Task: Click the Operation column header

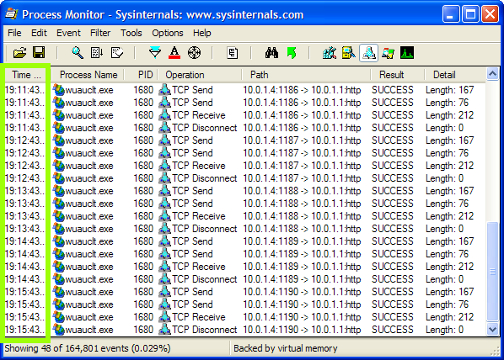Action: tap(200, 75)
